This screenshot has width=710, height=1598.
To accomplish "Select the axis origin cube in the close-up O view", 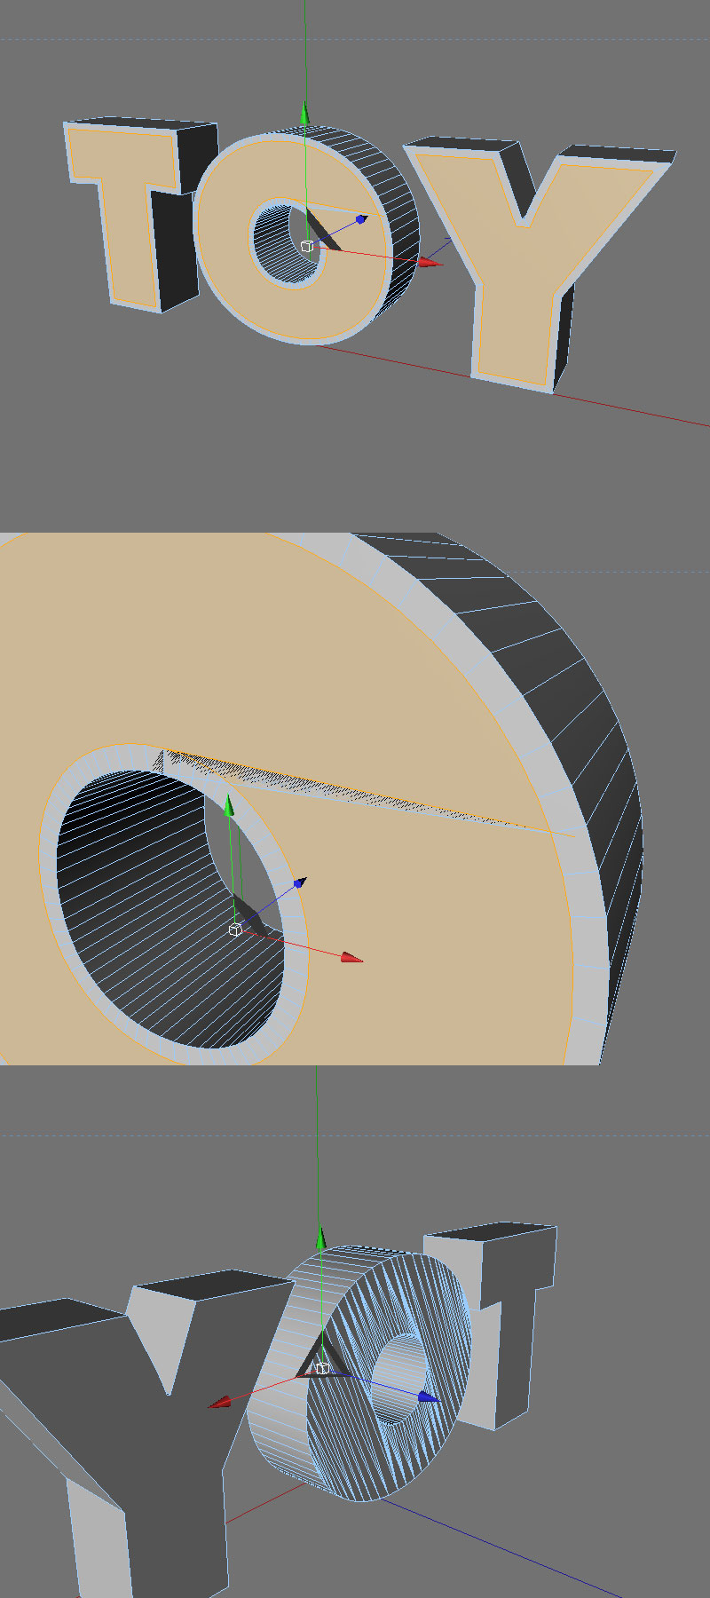I will pyautogui.click(x=235, y=929).
